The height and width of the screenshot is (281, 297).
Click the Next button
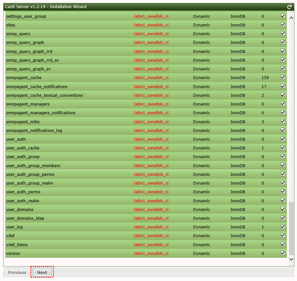click(42, 272)
